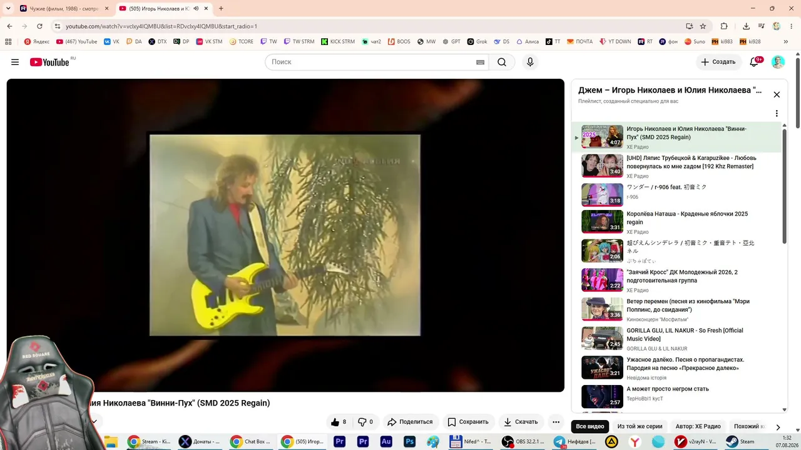
Task: Open the ПОЧТА bookmark
Action: point(580,42)
